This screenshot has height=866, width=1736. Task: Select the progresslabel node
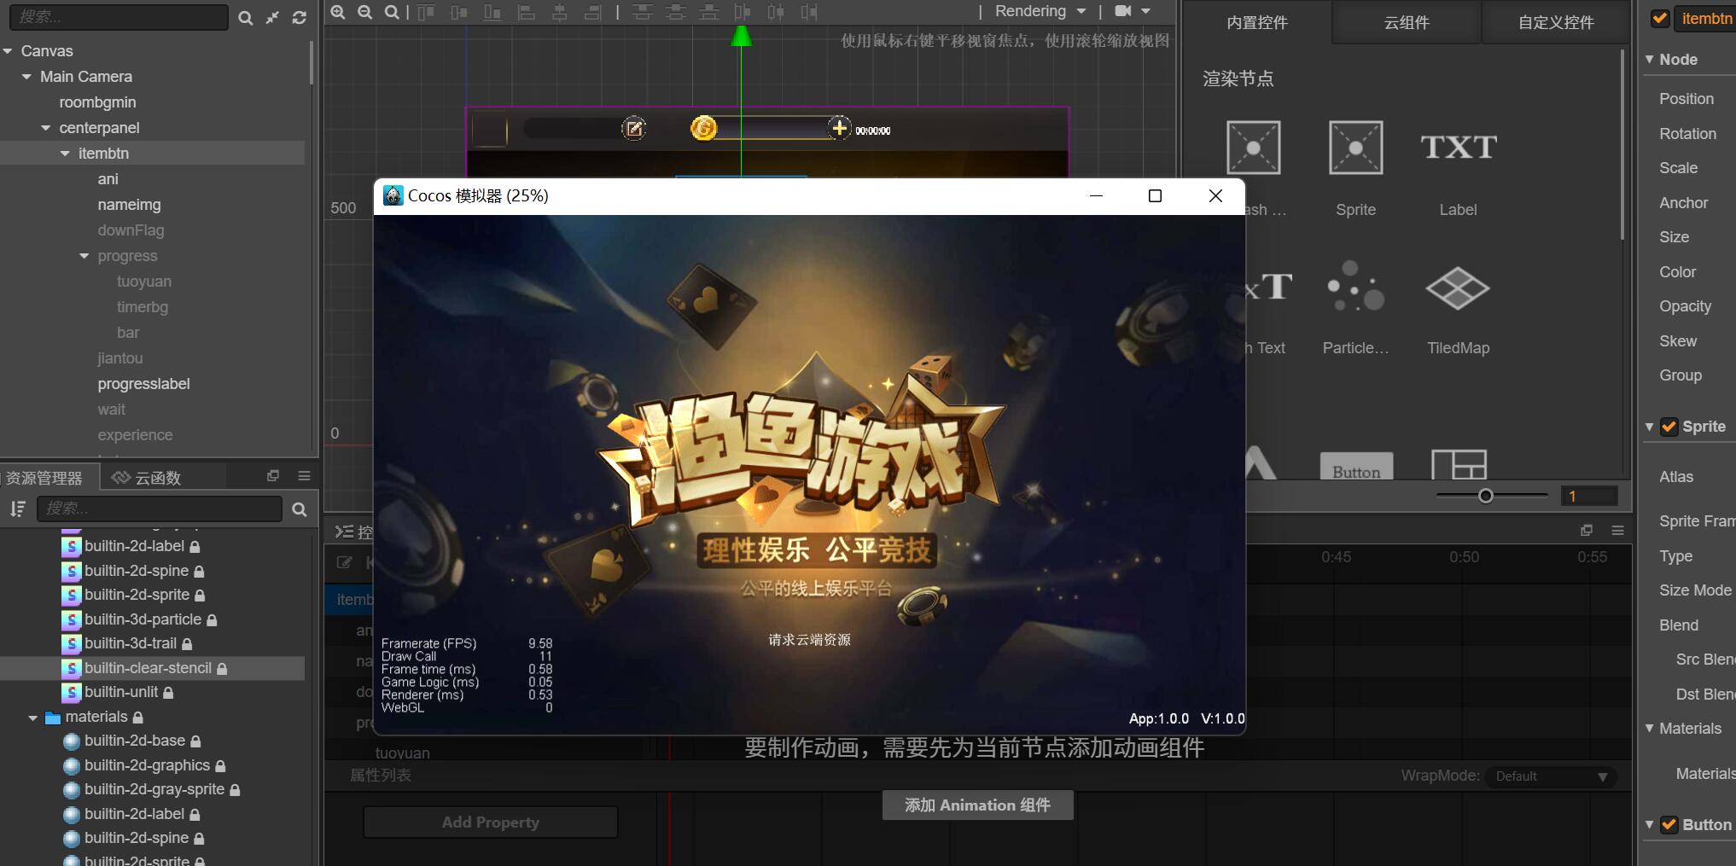(143, 384)
